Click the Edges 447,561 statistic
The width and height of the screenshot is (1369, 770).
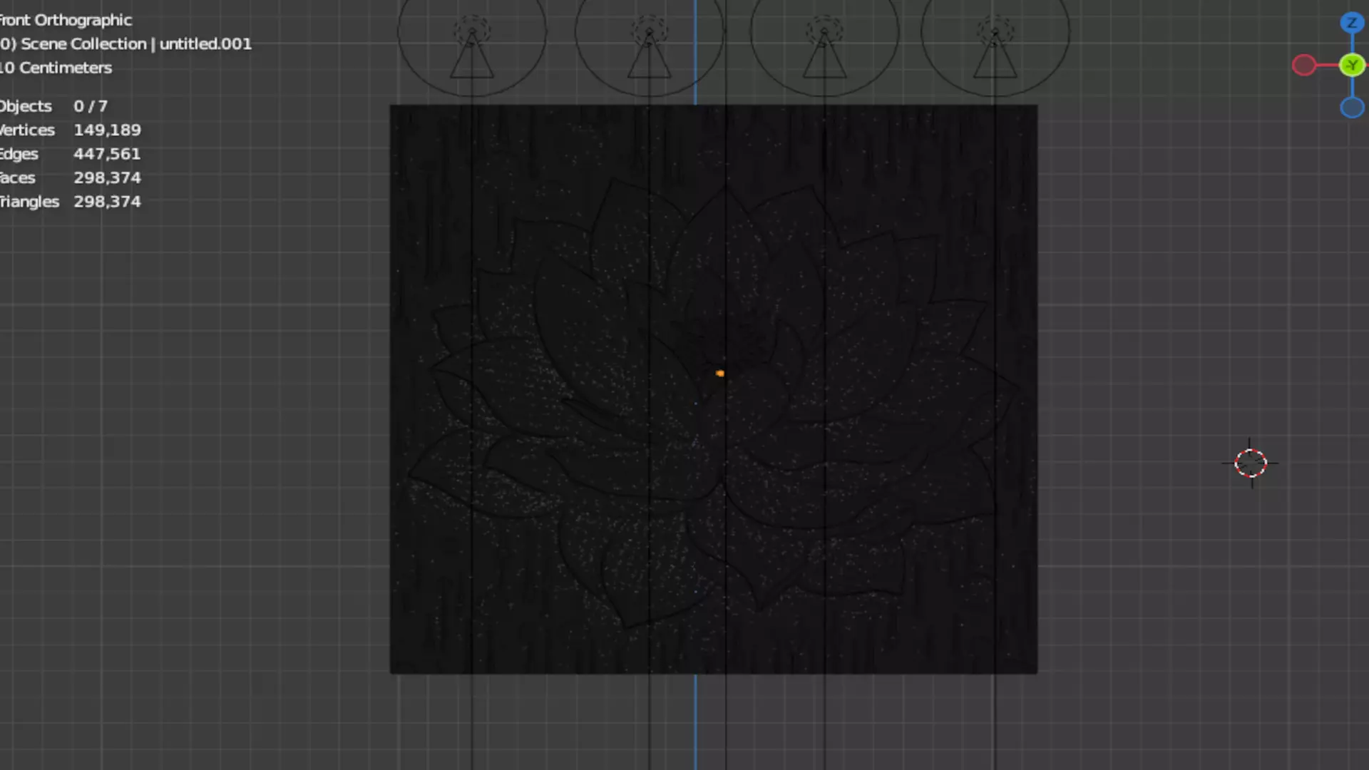(x=70, y=154)
